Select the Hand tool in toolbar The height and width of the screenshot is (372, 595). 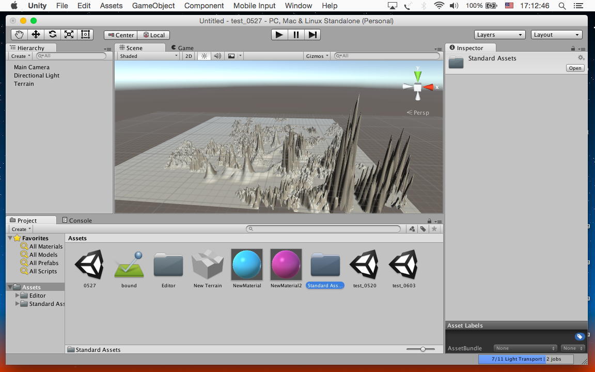[x=19, y=35]
